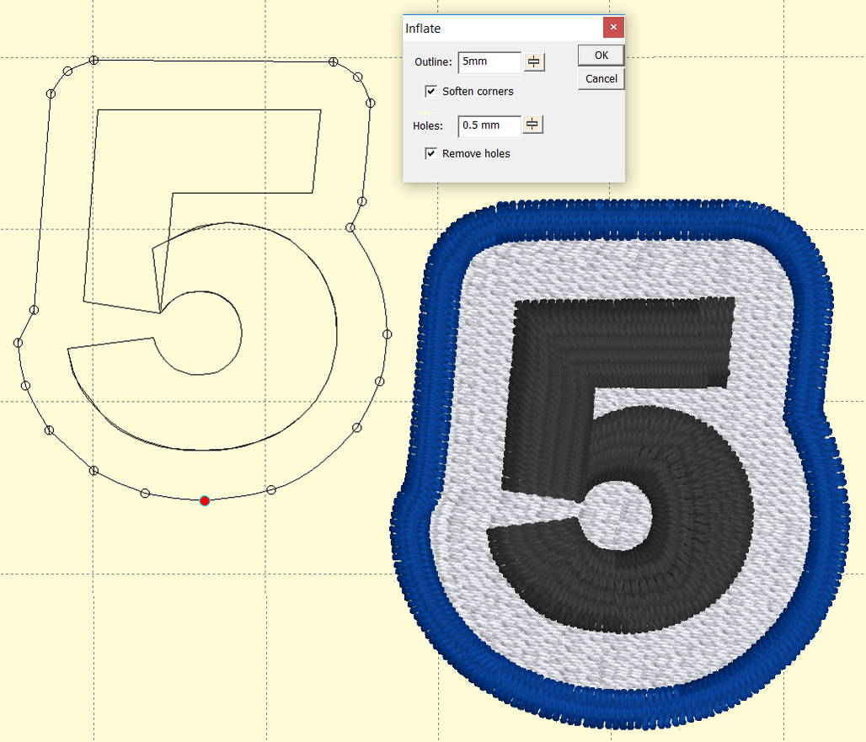Click the small circular hole in stitched 5
Viewport: 866px width, 742px height.
[x=625, y=512]
